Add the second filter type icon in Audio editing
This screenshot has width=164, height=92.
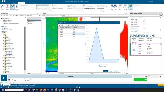tap(135, 36)
